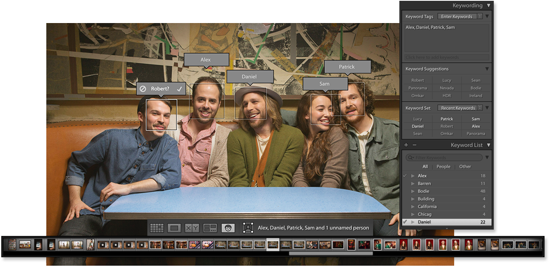Open Survey view in toolbar
This screenshot has width=549, height=266.
click(210, 228)
